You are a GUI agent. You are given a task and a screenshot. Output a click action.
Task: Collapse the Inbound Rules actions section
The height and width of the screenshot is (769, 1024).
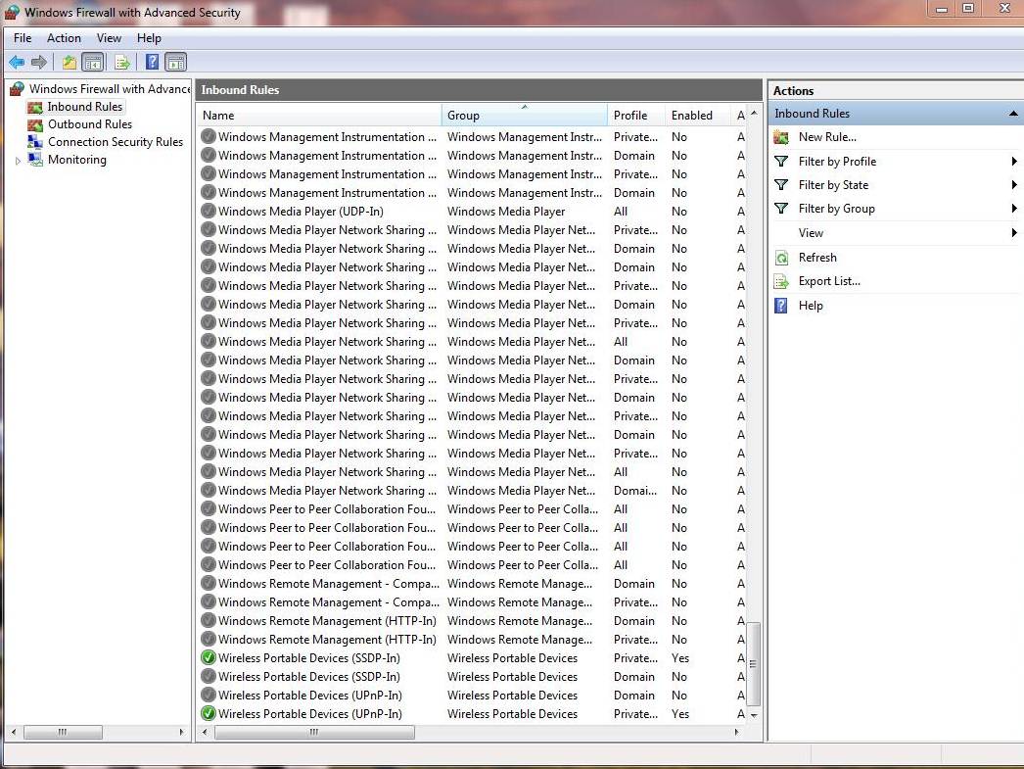click(1013, 114)
